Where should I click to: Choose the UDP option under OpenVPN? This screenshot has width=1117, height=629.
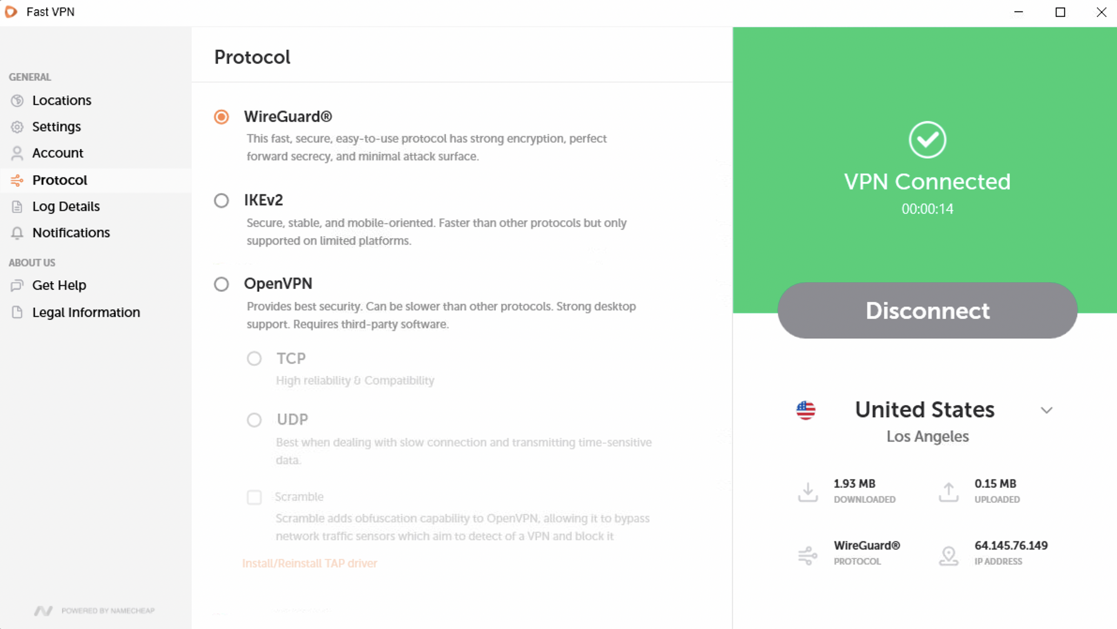click(254, 420)
